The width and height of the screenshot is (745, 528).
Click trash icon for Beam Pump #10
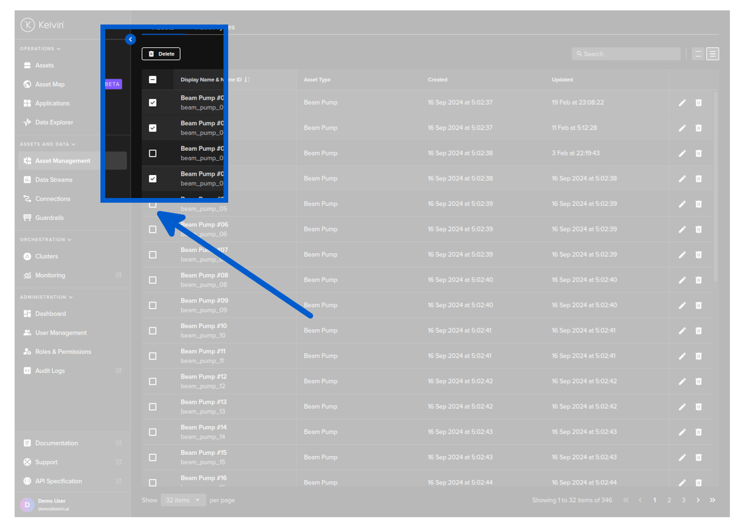(x=698, y=331)
